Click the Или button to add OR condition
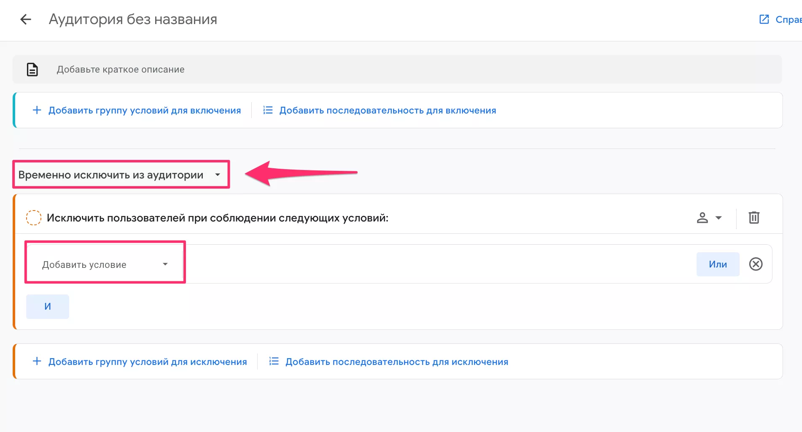802x432 pixels. pos(718,264)
